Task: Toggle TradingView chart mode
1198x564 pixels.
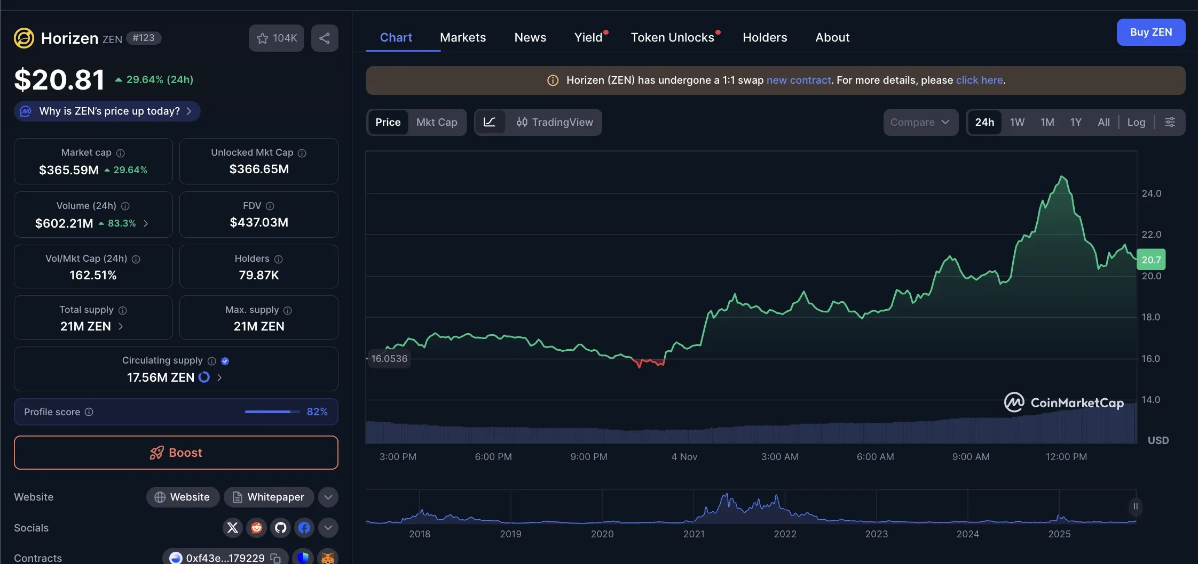Action: (555, 122)
